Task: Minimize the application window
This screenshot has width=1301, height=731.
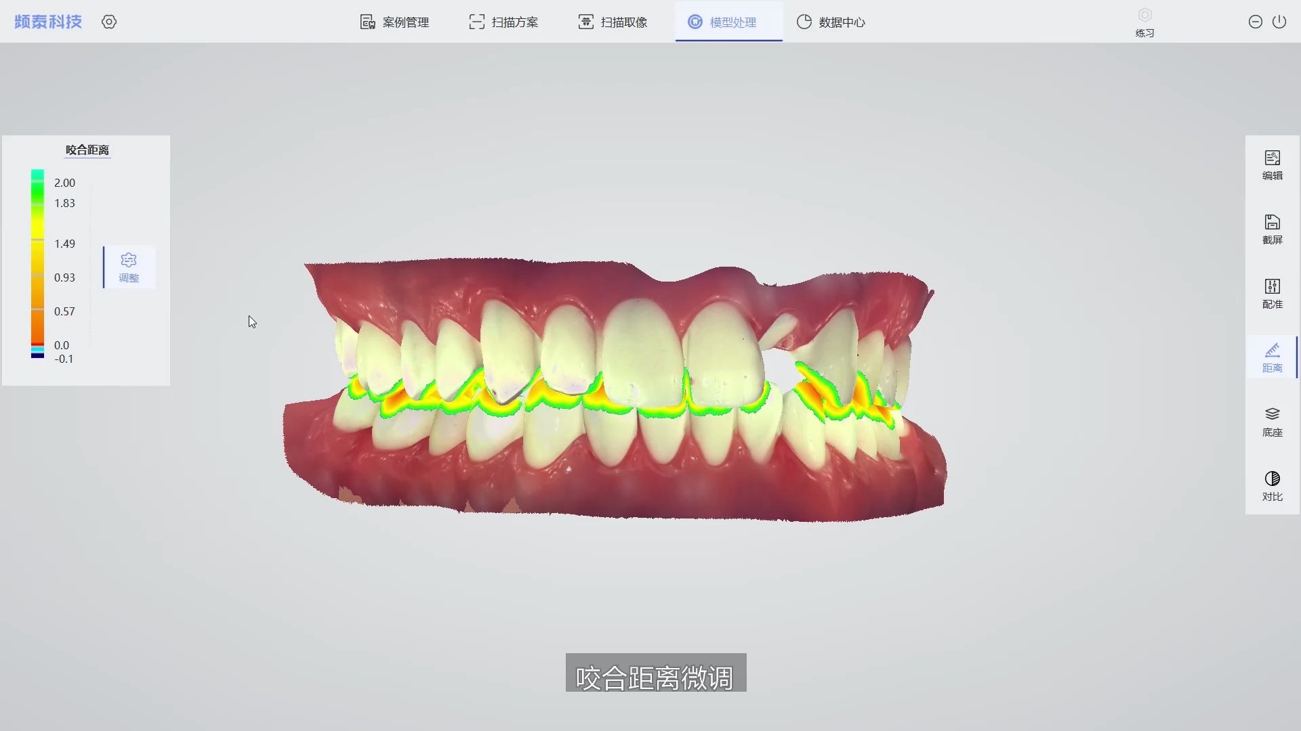Action: (x=1255, y=22)
